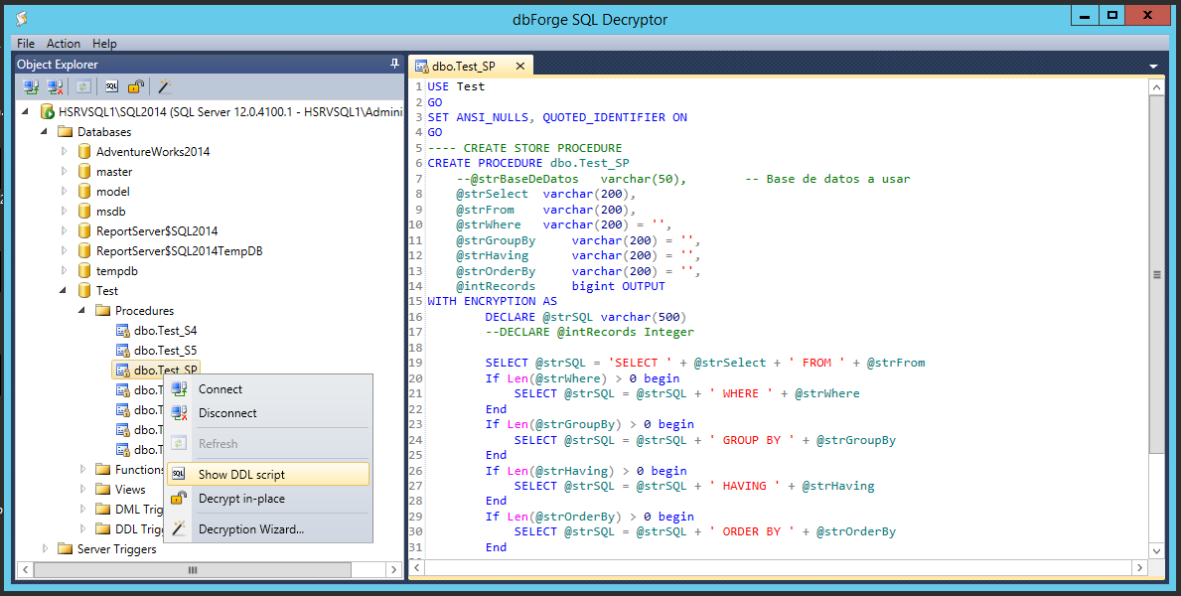
Task: Open the Help menu
Action: point(104,43)
